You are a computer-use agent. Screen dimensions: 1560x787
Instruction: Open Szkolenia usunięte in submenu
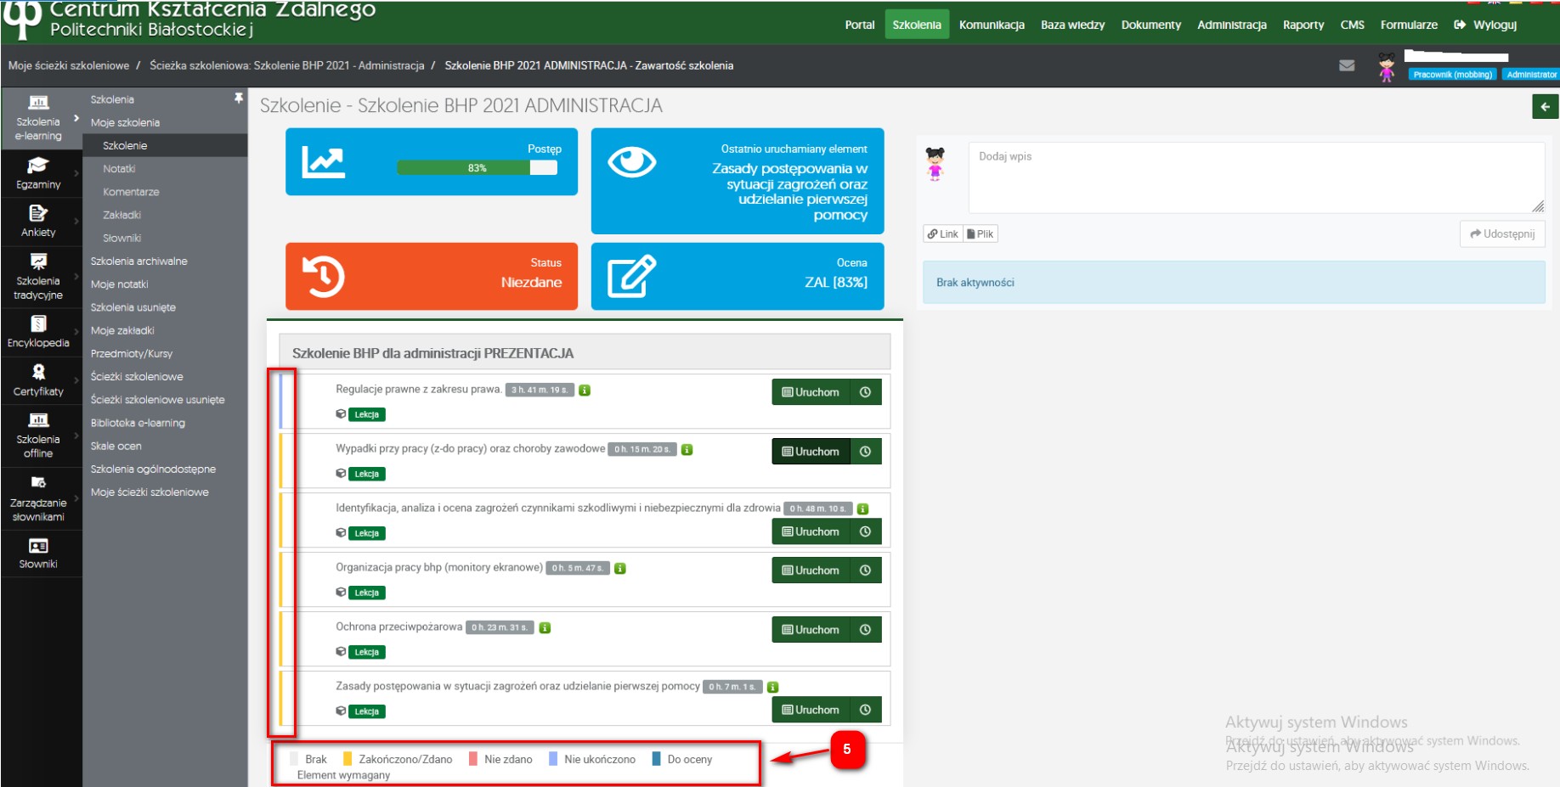(133, 307)
